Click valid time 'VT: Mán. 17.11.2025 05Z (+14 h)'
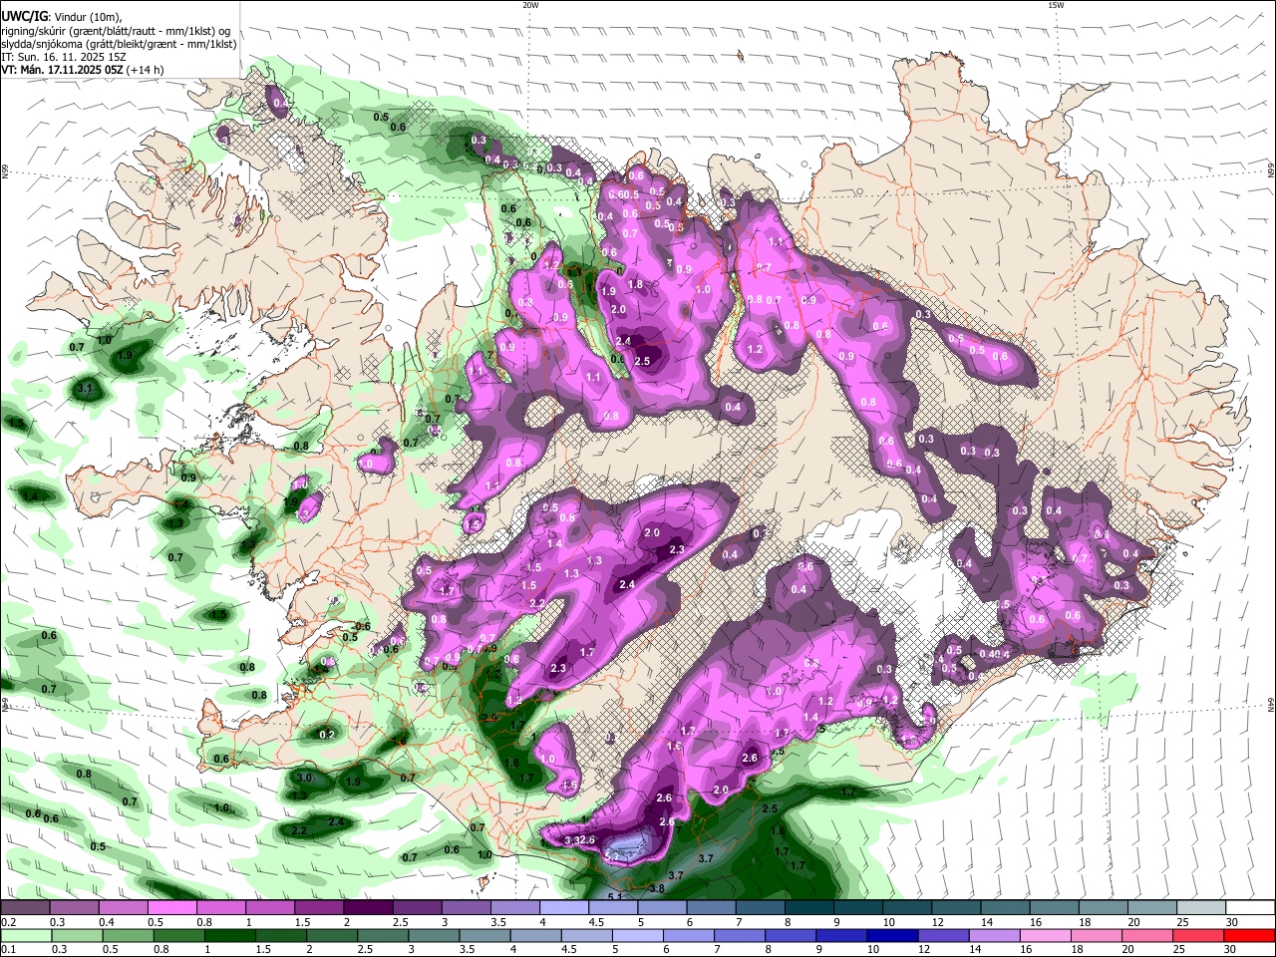Viewport: 1276px width, 957px height. point(83,70)
